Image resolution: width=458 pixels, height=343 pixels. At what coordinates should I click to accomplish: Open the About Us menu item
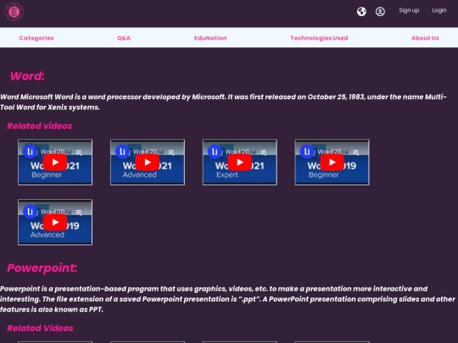pos(425,38)
